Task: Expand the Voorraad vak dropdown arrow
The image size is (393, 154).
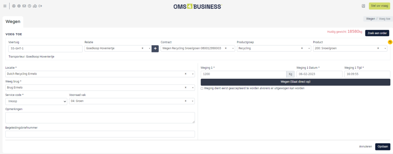Action: [192, 101]
